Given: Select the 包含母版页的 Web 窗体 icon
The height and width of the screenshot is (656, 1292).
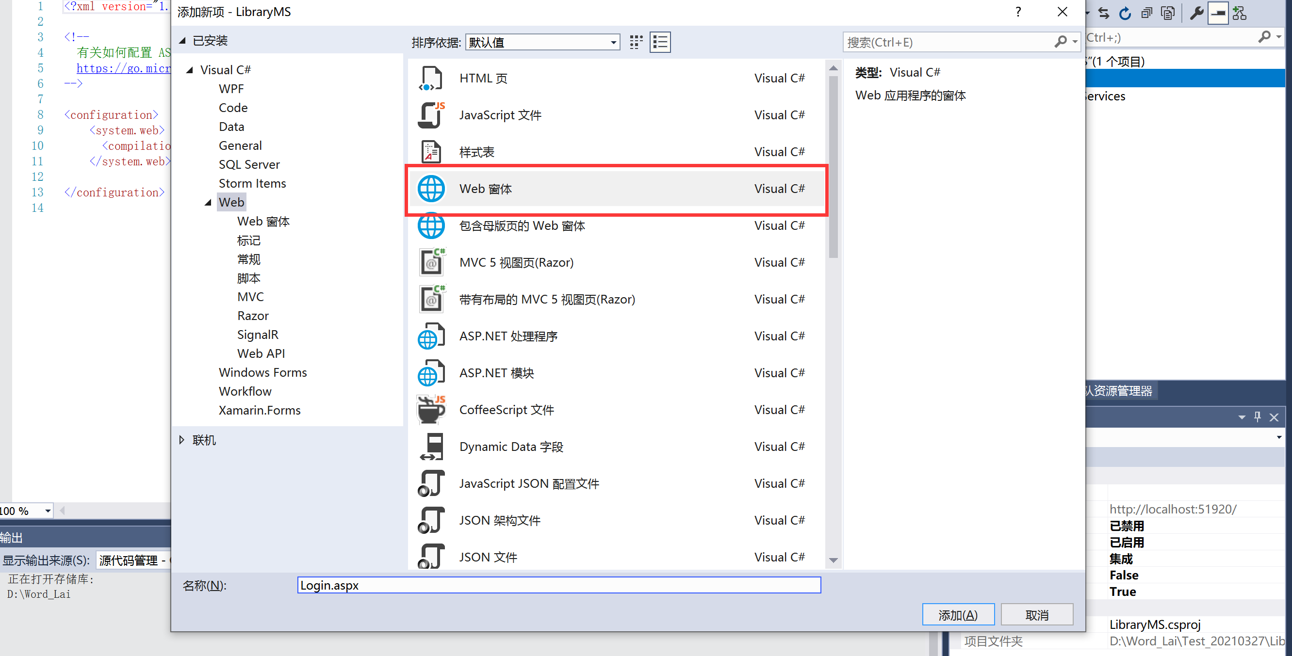Looking at the screenshot, I should (432, 225).
